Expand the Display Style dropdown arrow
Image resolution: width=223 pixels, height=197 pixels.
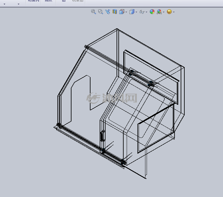[136, 12]
